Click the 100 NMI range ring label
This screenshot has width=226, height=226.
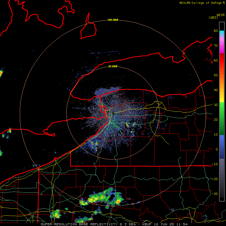pos(113,20)
